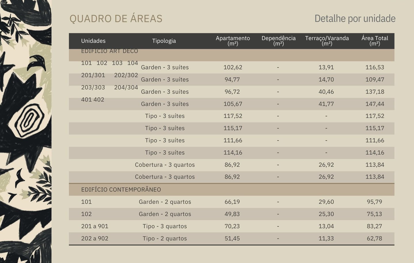This screenshot has height=263, width=414.
Task: Click the apartment area value '105,67'
Action: coord(233,104)
